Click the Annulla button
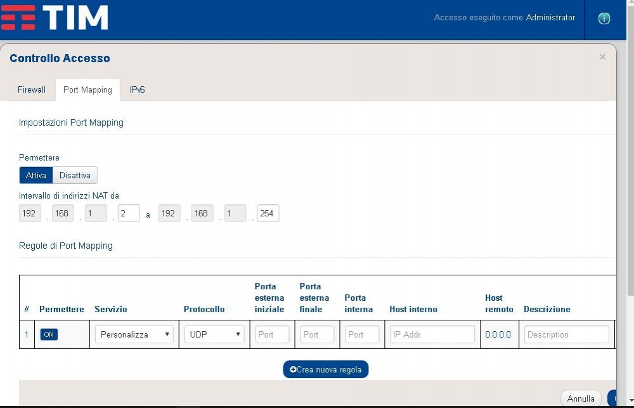This screenshot has height=408, width=634. 581,398
